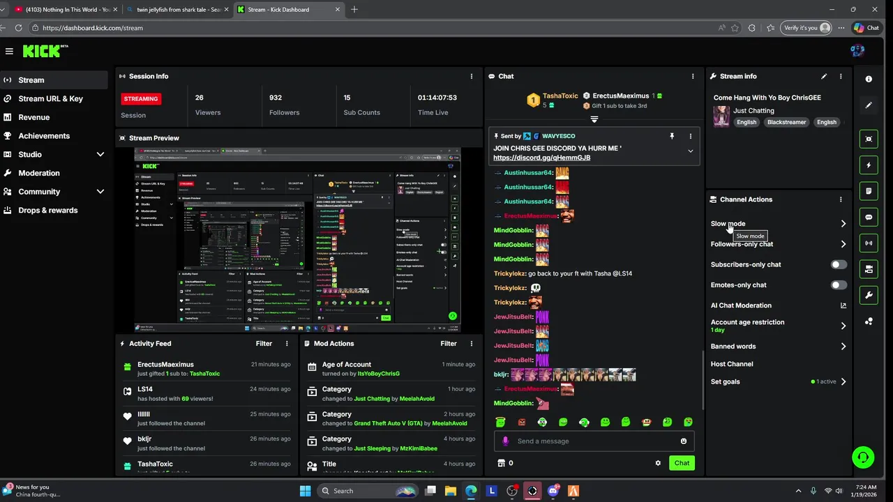Open the Channel Actions three-dot menu
This screenshot has width=893, height=502.
click(x=841, y=199)
